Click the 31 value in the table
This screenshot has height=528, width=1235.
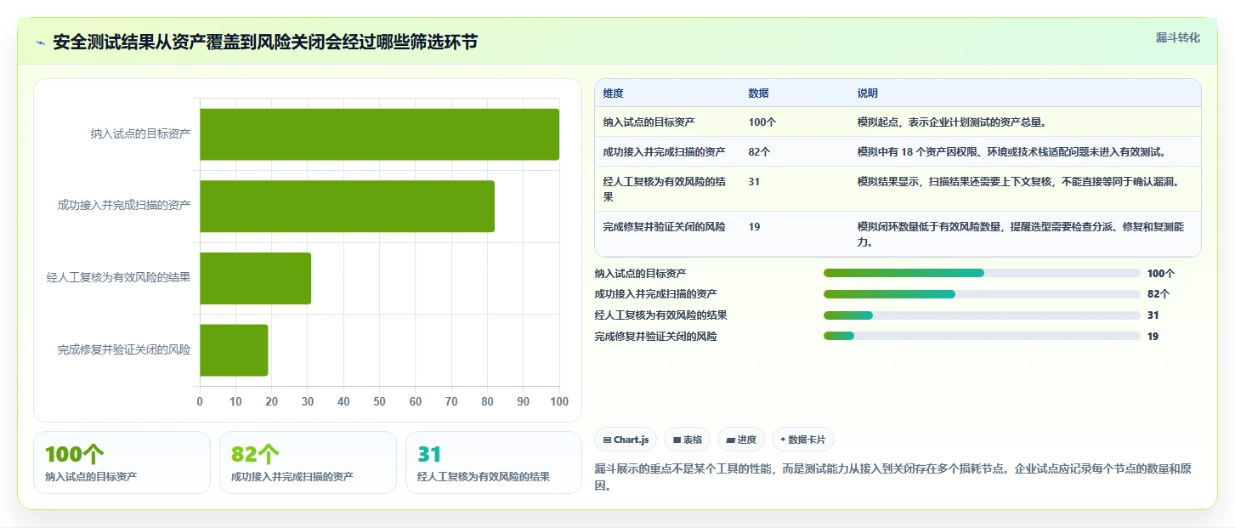point(754,182)
